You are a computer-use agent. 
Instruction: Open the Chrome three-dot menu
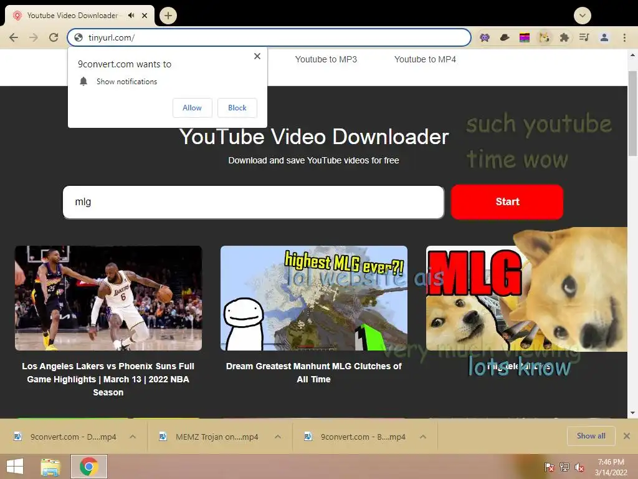click(624, 37)
